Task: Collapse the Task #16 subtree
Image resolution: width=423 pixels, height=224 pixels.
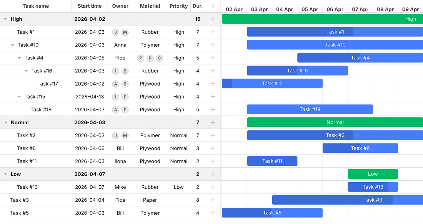Action: click(x=26, y=71)
